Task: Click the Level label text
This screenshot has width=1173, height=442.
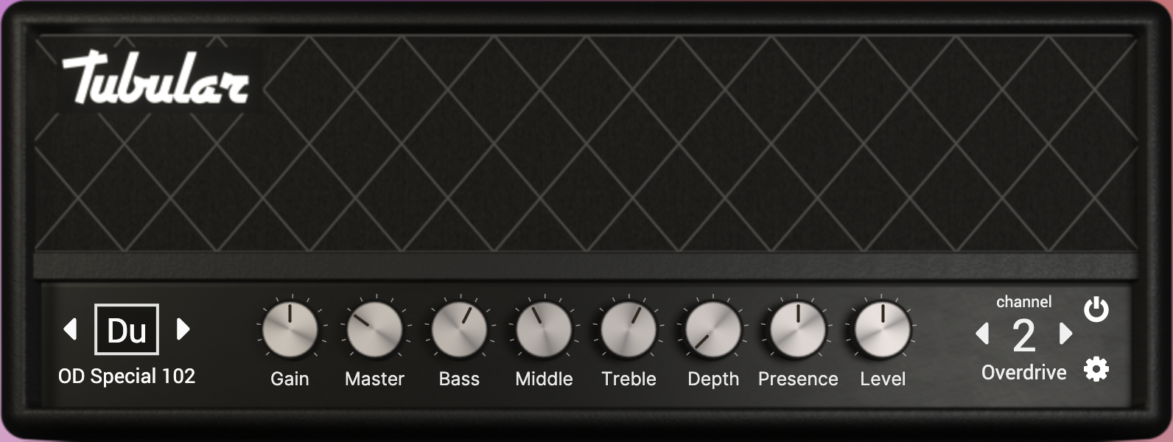Action: click(883, 379)
